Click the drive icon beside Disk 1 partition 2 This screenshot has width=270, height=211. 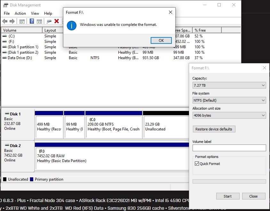pos(5,52)
